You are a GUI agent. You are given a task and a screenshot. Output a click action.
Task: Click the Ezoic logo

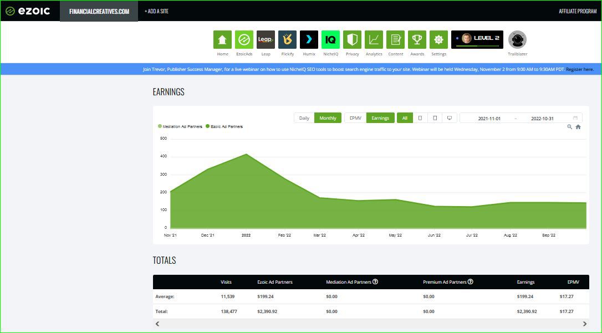click(x=28, y=11)
